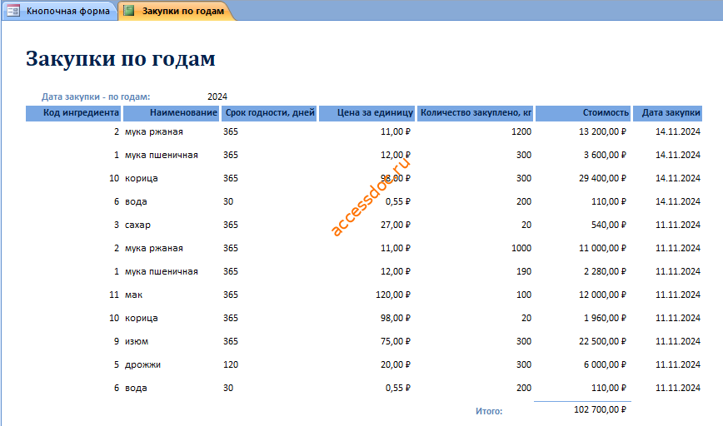Select the price 75,00 ₽

(396, 341)
